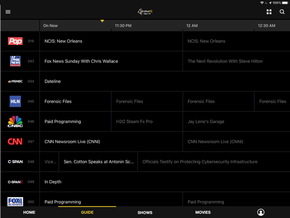Open the 12 AM Fox Business Paid Programming

236,199
